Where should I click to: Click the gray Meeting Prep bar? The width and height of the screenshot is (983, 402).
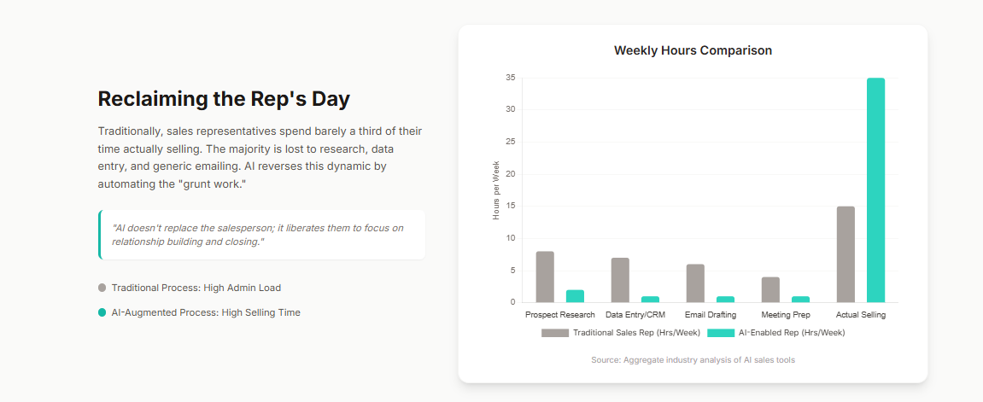(770, 289)
